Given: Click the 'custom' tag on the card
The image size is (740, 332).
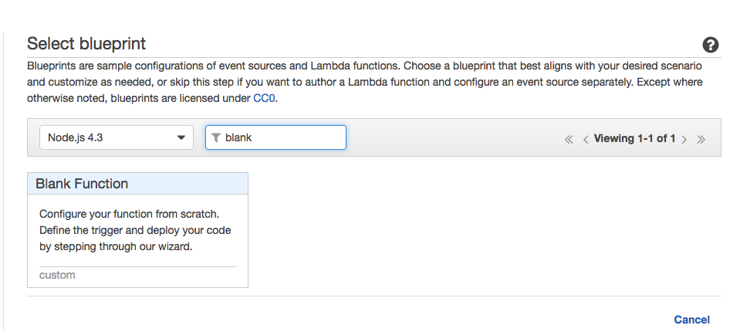Looking at the screenshot, I should point(57,275).
